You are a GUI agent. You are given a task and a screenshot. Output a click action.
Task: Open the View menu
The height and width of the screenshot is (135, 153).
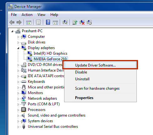tap(41, 15)
